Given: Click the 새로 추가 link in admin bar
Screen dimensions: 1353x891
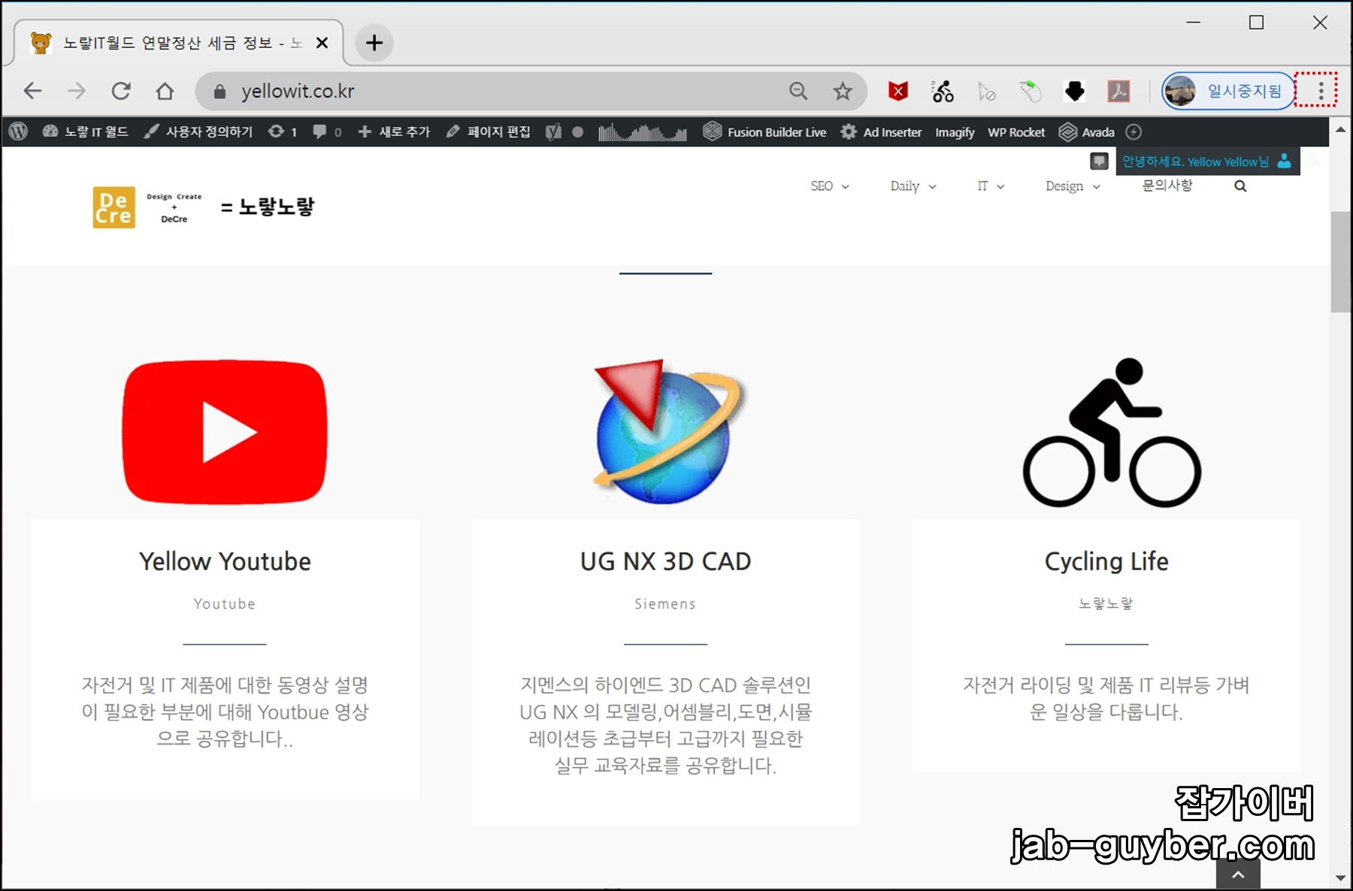Looking at the screenshot, I should pos(394,131).
